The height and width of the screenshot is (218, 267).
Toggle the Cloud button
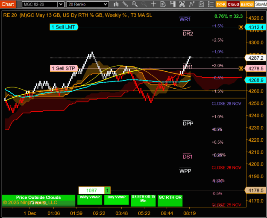[x=233, y=4]
